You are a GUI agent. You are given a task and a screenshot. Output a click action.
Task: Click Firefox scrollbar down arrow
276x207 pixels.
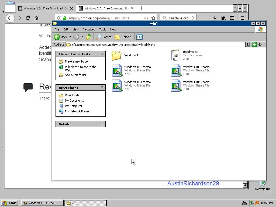(245, 185)
